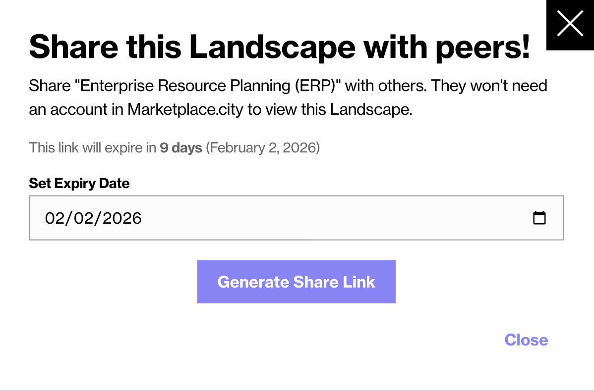The image size is (594, 391).
Task: Click the Generate Share Link button
Action: 296,282
